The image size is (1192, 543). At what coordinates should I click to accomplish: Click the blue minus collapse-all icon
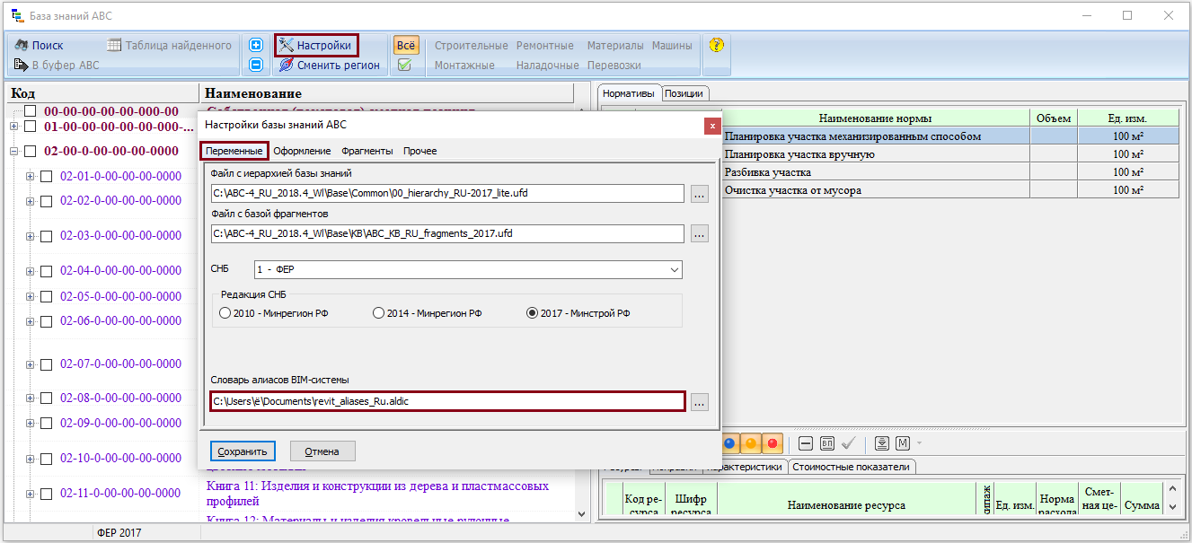click(256, 65)
